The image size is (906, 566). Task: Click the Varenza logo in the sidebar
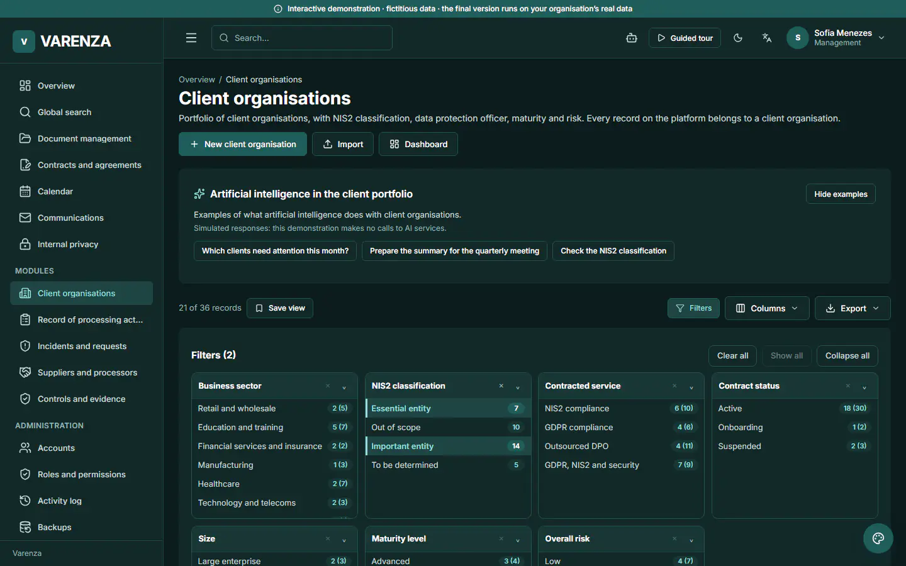(62, 42)
